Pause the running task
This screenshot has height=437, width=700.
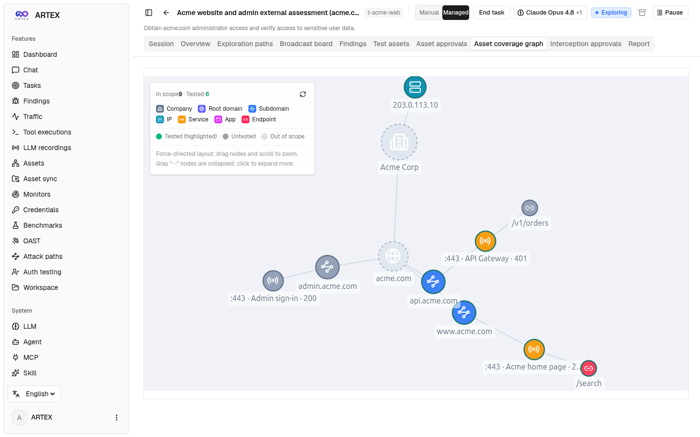pyautogui.click(x=670, y=13)
